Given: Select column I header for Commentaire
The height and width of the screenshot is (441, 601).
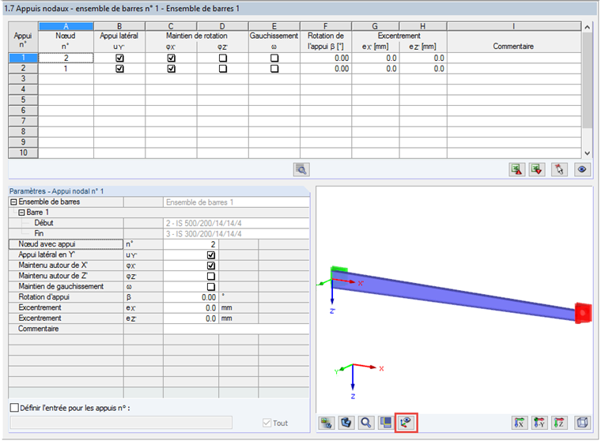Looking at the screenshot, I should click(x=513, y=26).
